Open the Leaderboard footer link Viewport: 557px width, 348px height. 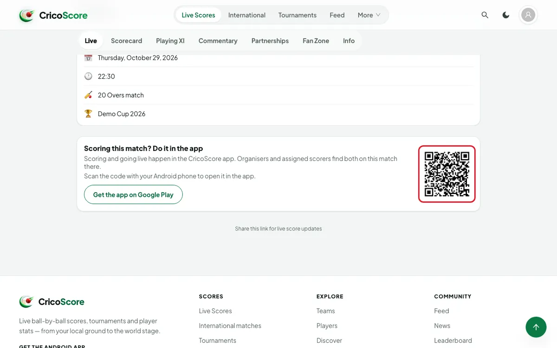pos(453,341)
